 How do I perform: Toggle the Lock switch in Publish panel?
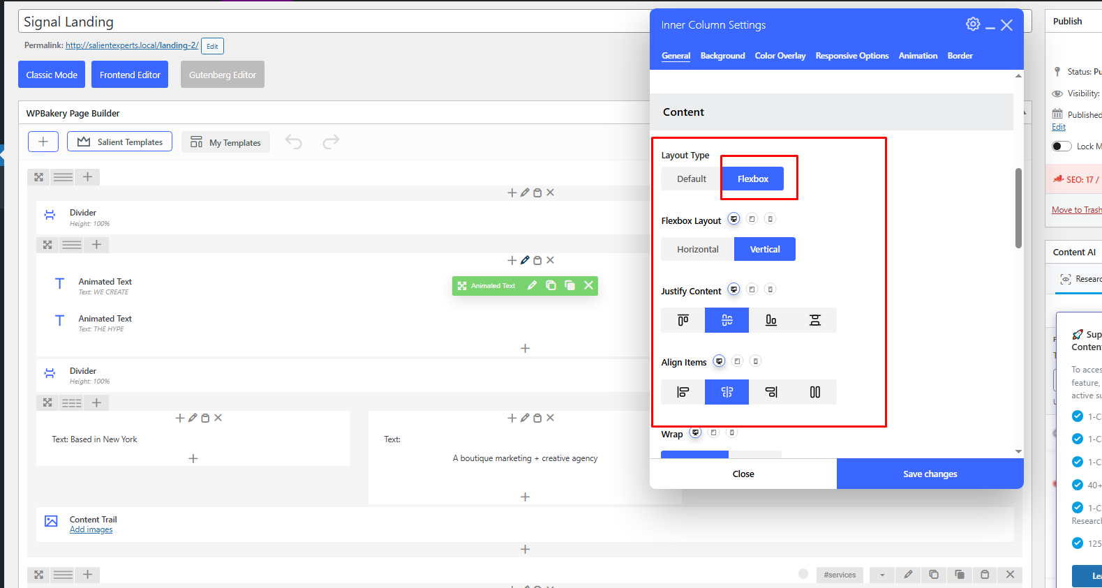pos(1062,146)
